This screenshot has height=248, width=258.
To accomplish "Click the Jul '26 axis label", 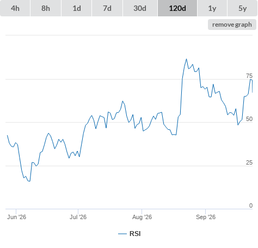I will [x=78, y=217].
